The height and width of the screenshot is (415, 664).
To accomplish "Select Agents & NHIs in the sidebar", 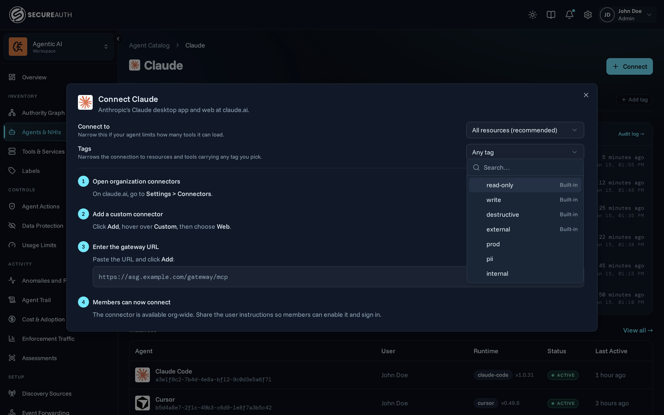I will pyautogui.click(x=35, y=132).
